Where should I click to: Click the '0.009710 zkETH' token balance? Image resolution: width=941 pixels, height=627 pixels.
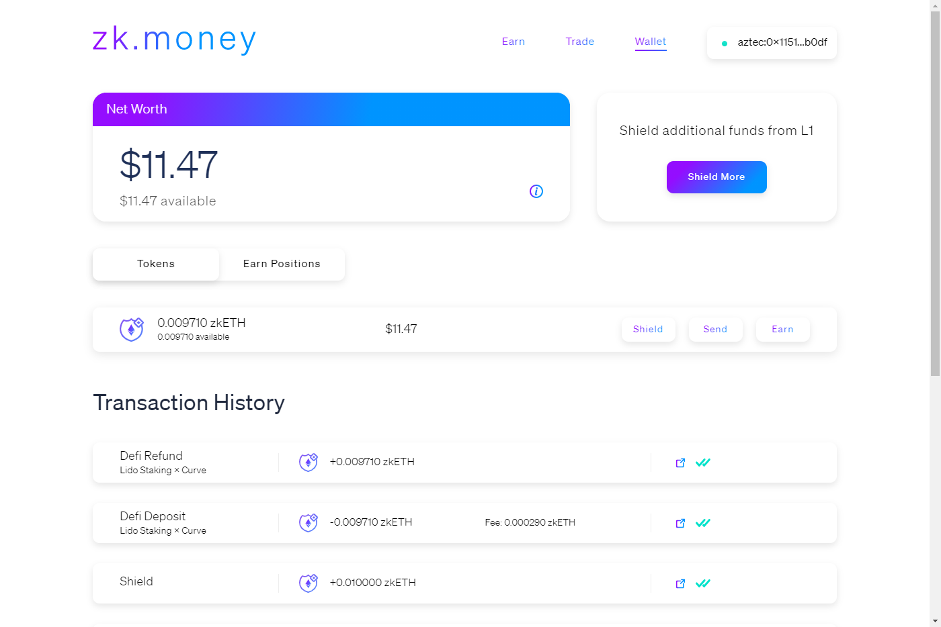(202, 323)
